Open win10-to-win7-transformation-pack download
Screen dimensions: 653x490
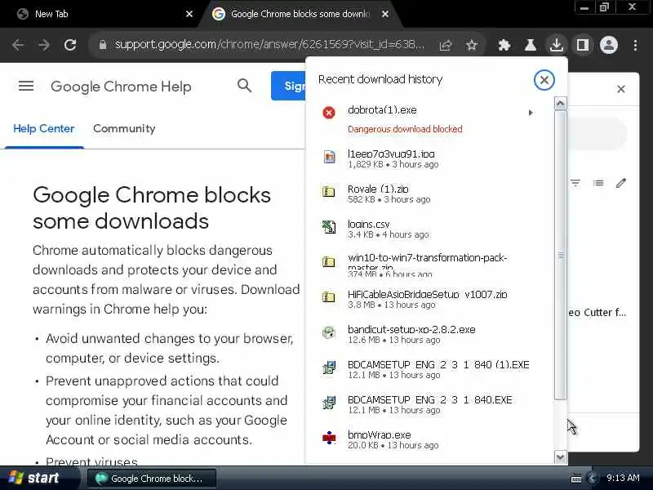[x=429, y=264]
